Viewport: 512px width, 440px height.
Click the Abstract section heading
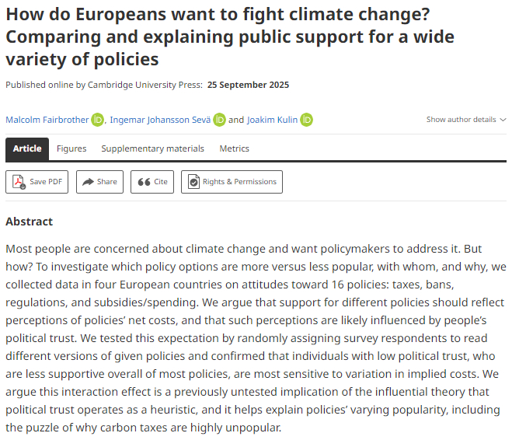pos(29,222)
